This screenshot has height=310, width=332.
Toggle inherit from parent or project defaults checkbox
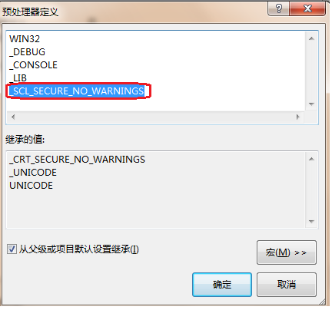tap(12, 249)
